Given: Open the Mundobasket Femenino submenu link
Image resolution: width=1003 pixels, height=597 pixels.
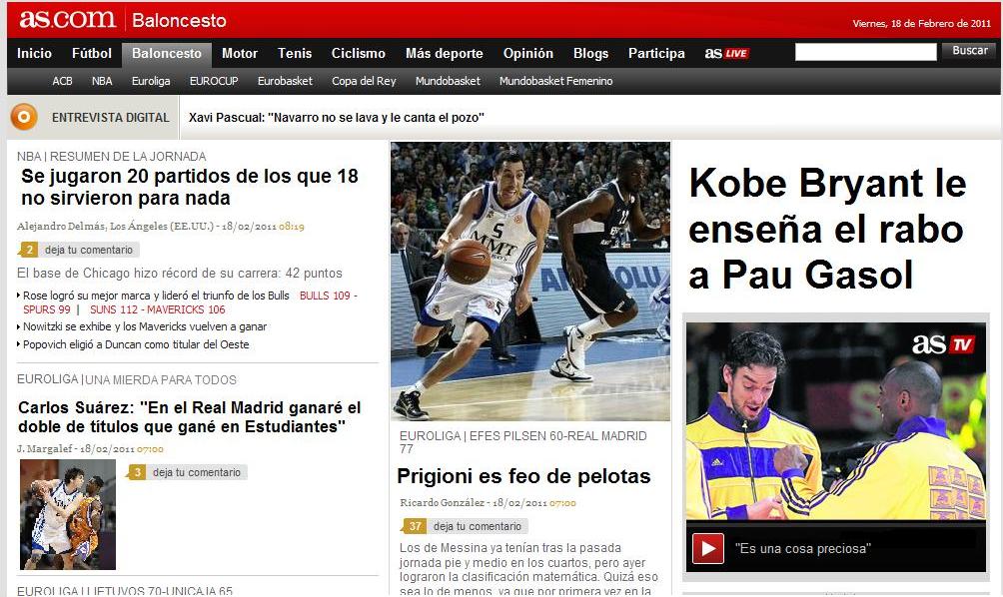Looking at the screenshot, I should (x=555, y=81).
